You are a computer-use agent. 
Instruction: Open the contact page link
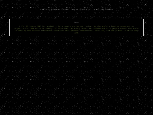65,9
